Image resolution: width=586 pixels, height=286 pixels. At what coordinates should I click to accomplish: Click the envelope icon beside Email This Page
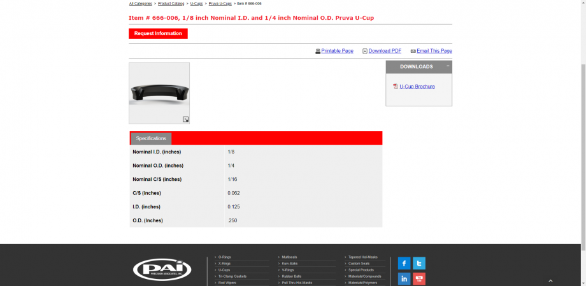click(413, 51)
